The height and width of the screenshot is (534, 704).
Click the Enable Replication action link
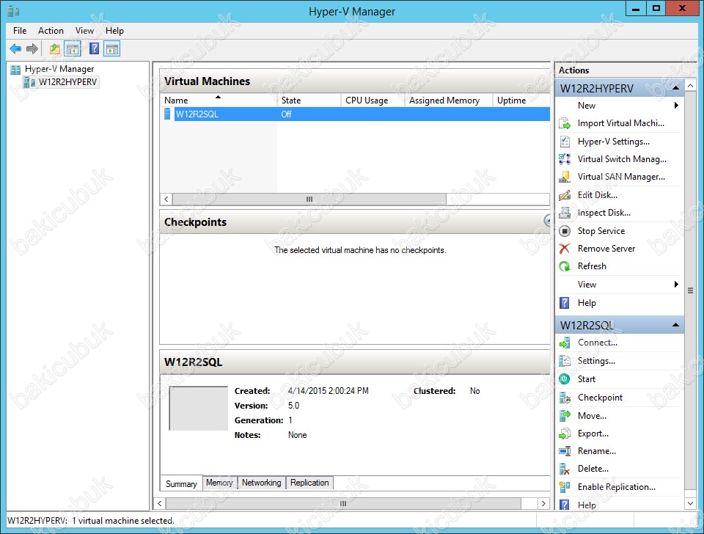[617, 487]
